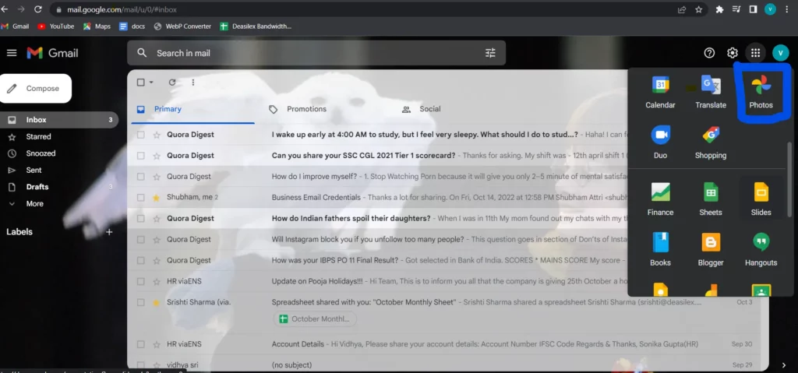
Task: Open Deasilex Bandwidth bookmark
Action: pyautogui.click(x=256, y=26)
